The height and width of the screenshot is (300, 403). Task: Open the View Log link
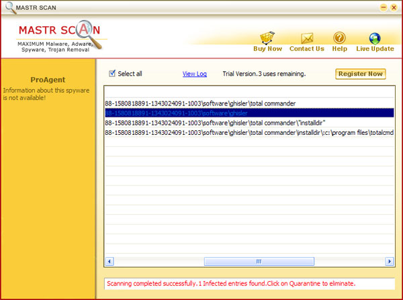pyautogui.click(x=195, y=74)
